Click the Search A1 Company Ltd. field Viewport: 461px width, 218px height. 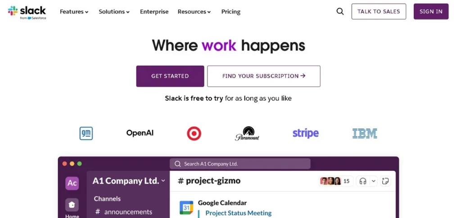pyautogui.click(x=240, y=164)
